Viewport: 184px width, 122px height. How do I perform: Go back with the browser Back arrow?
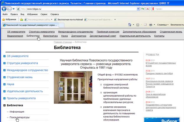4,9
